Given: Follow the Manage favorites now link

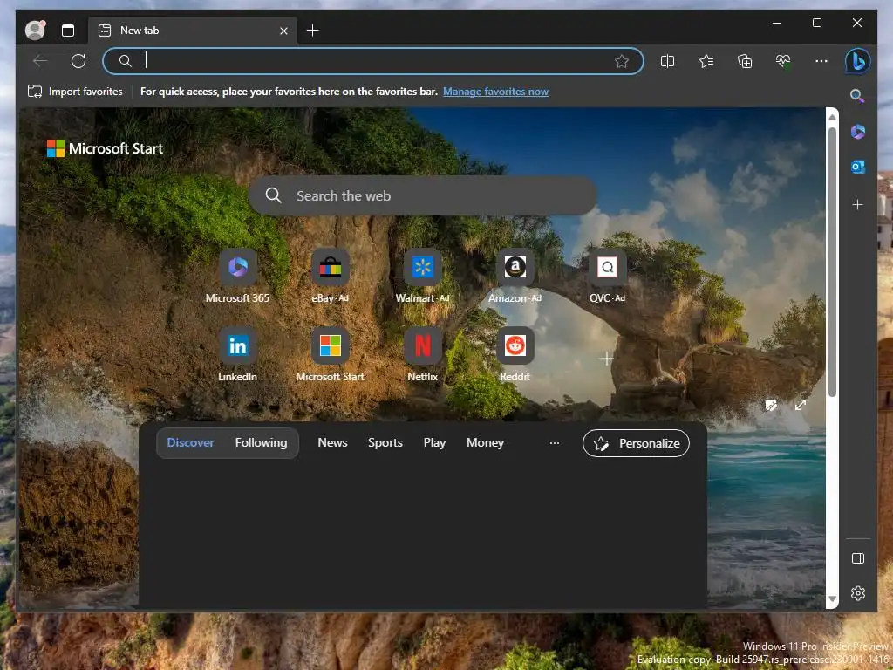Looking at the screenshot, I should click(495, 91).
